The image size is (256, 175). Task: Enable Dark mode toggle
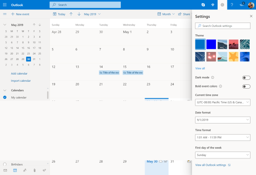(246, 77)
